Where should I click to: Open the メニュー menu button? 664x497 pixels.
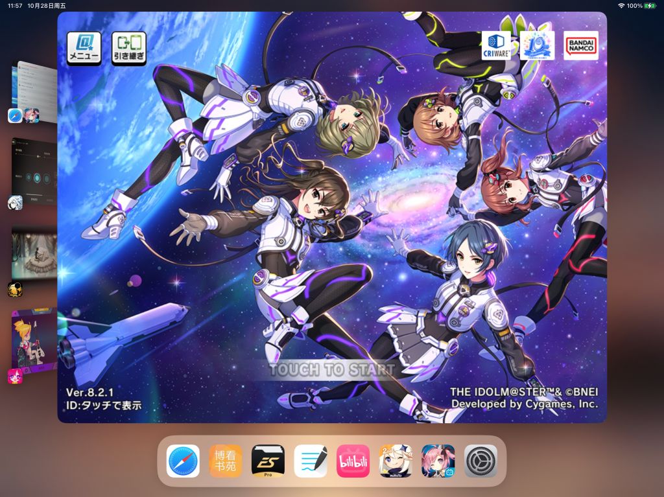[84, 48]
